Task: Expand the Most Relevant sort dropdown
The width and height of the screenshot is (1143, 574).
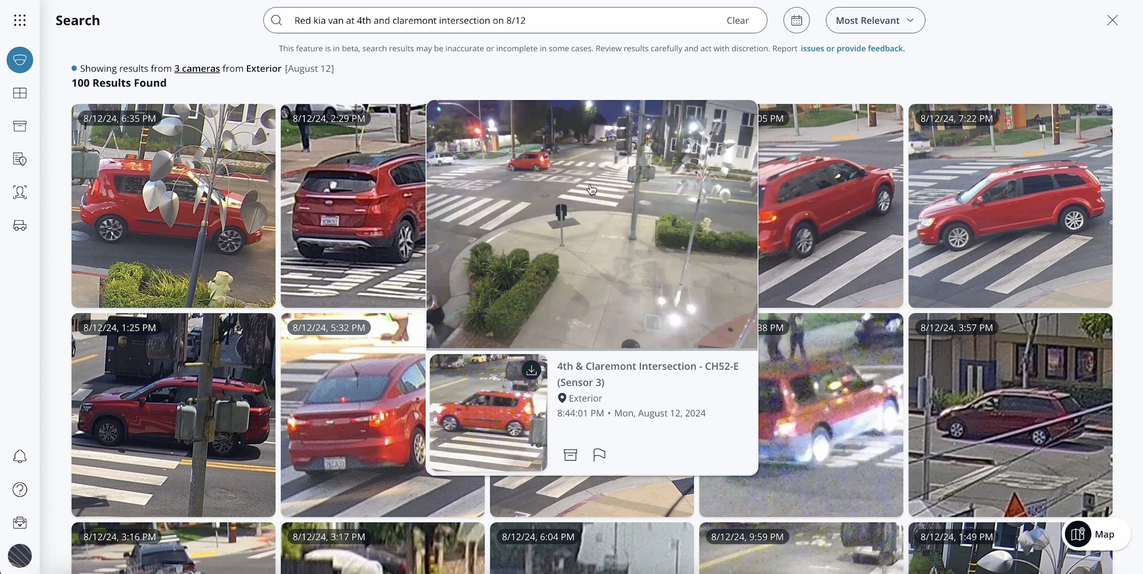Action: [874, 21]
